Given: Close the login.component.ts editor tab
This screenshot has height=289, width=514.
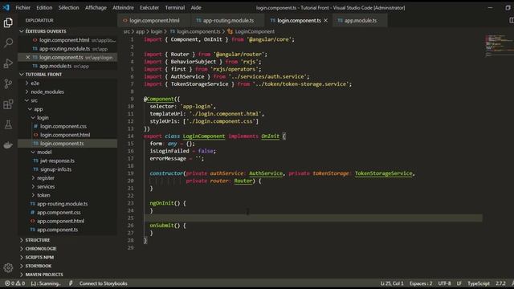Looking at the screenshot, I should point(325,20).
